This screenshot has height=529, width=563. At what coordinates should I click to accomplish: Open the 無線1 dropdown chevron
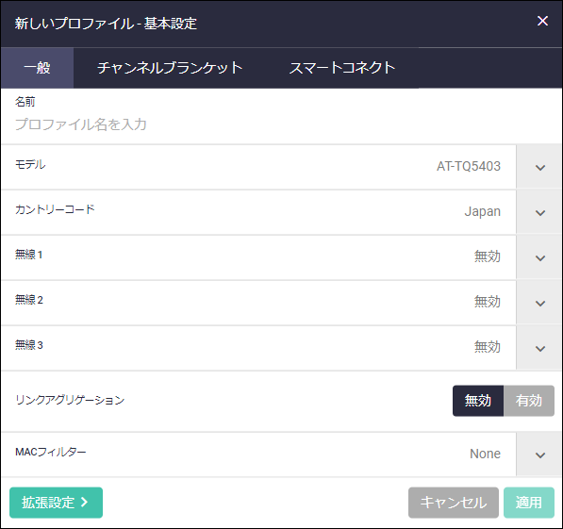point(539,257)
